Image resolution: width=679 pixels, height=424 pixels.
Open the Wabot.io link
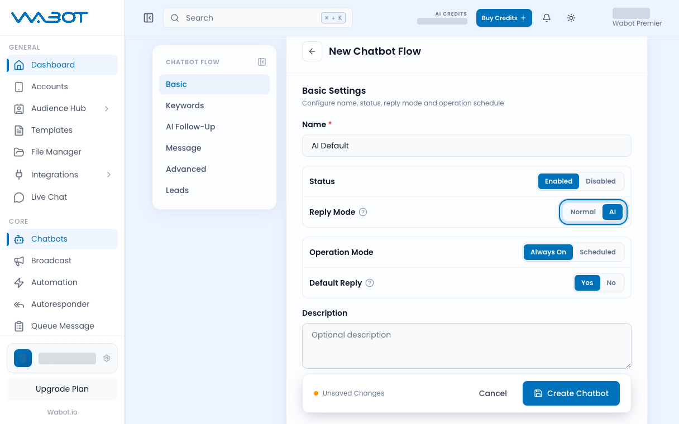click(x=62, y=412)
